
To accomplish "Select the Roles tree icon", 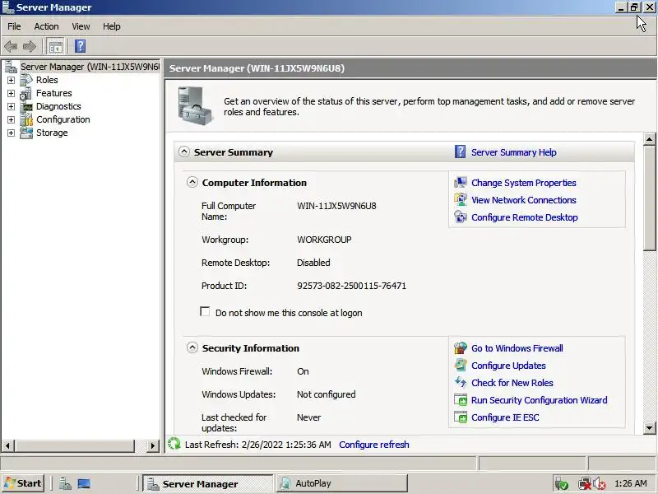I will pyautogui.click(x=26, y=79).
